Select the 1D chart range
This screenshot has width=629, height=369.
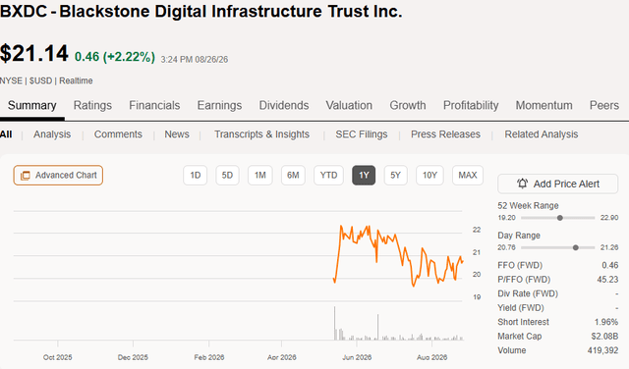(196, 175)
